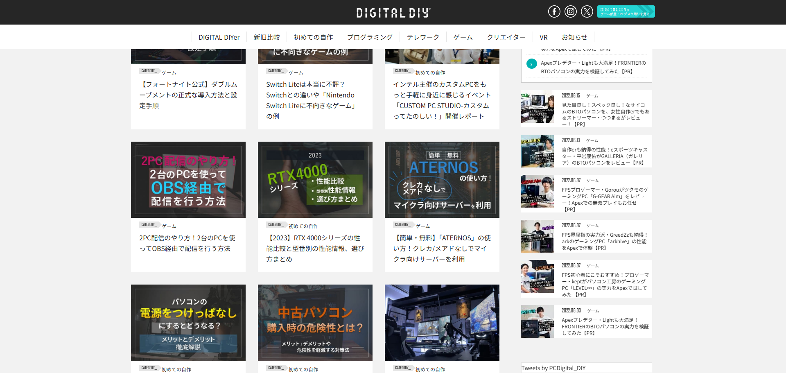Open the RTX4000 series article thumbnail
Viewport: 786px width, 373px height.
315,180
